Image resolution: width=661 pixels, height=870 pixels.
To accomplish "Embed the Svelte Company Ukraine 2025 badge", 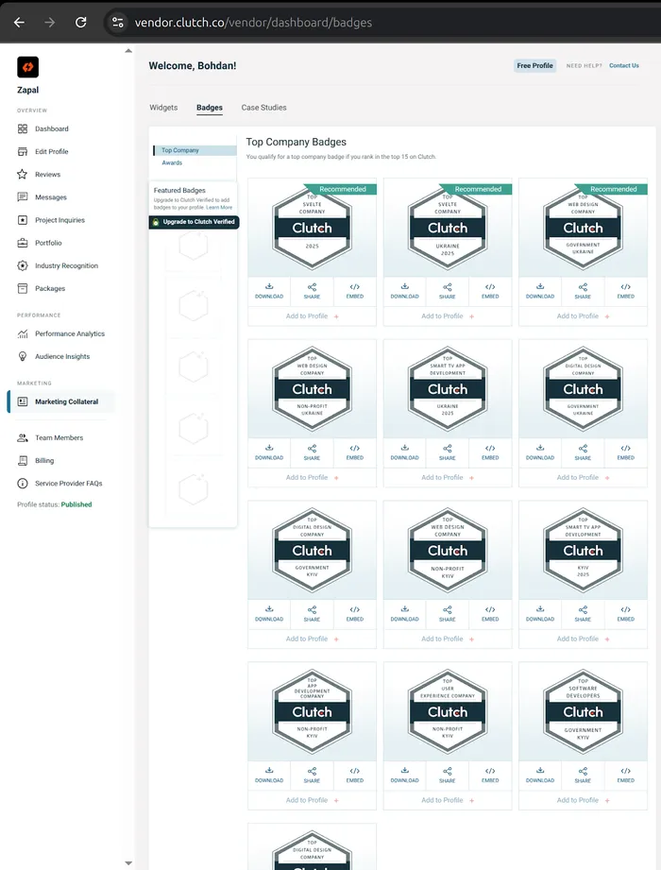I will (490, 291).
